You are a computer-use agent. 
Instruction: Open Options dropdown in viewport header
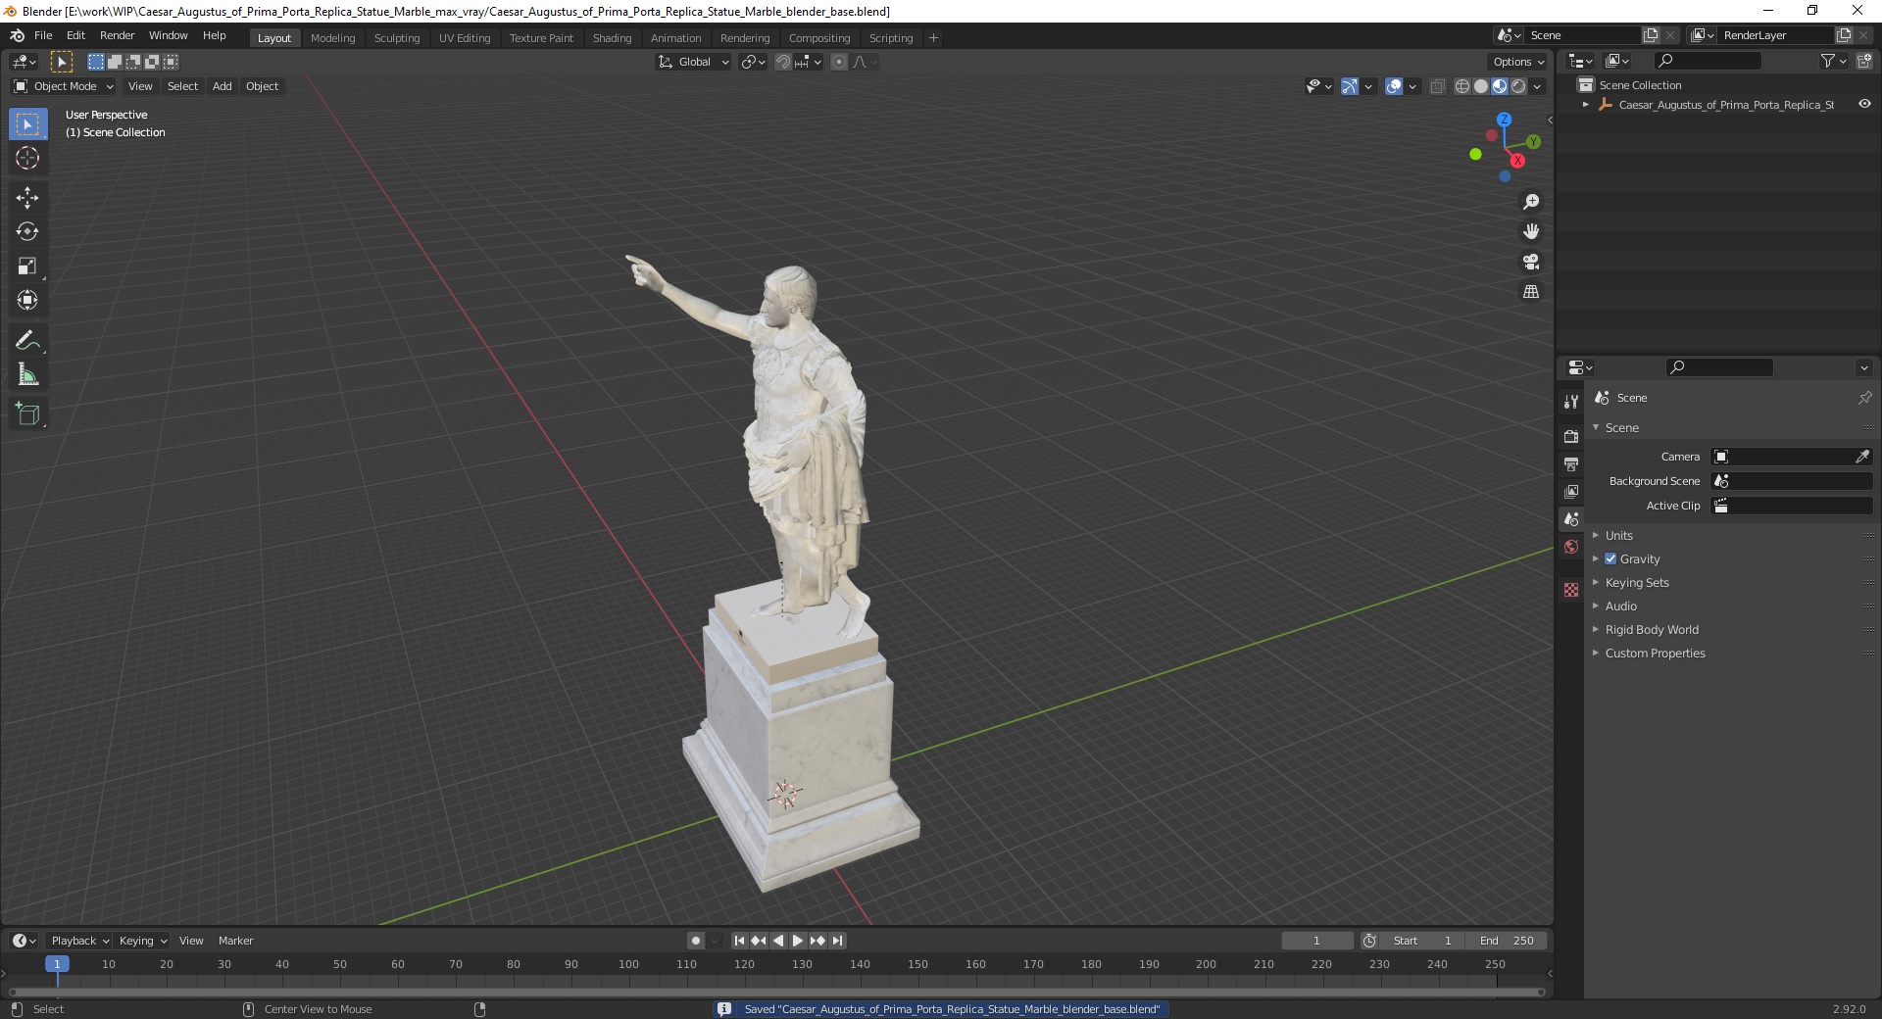(1518, 62)
